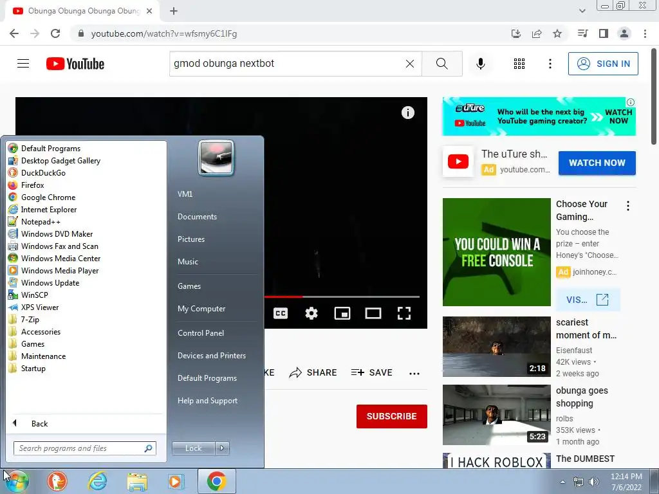Go to YouTube home via logo
659x494 pixels.
[75, 64]
